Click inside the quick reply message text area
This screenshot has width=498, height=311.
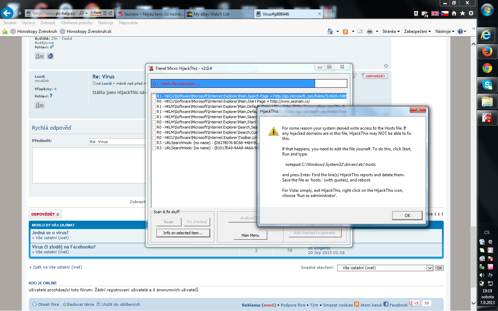[89, 166]
